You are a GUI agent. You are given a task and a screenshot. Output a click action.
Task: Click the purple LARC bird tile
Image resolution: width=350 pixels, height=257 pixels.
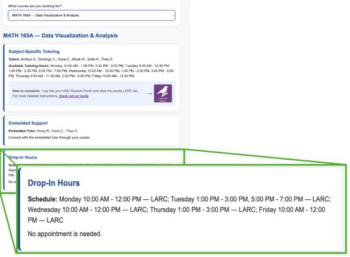163,93
